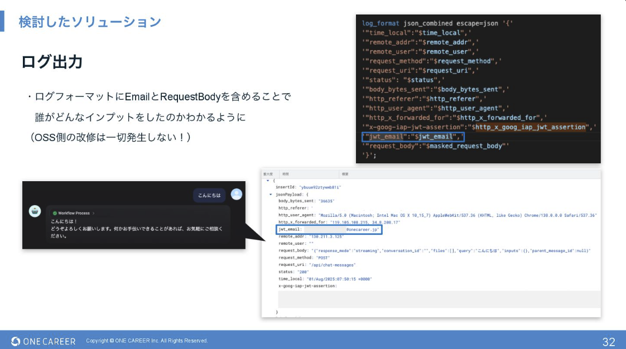Viewport: 626px width, 349px height.
Task: Click the request_body entry in the log
Action: 434,251
